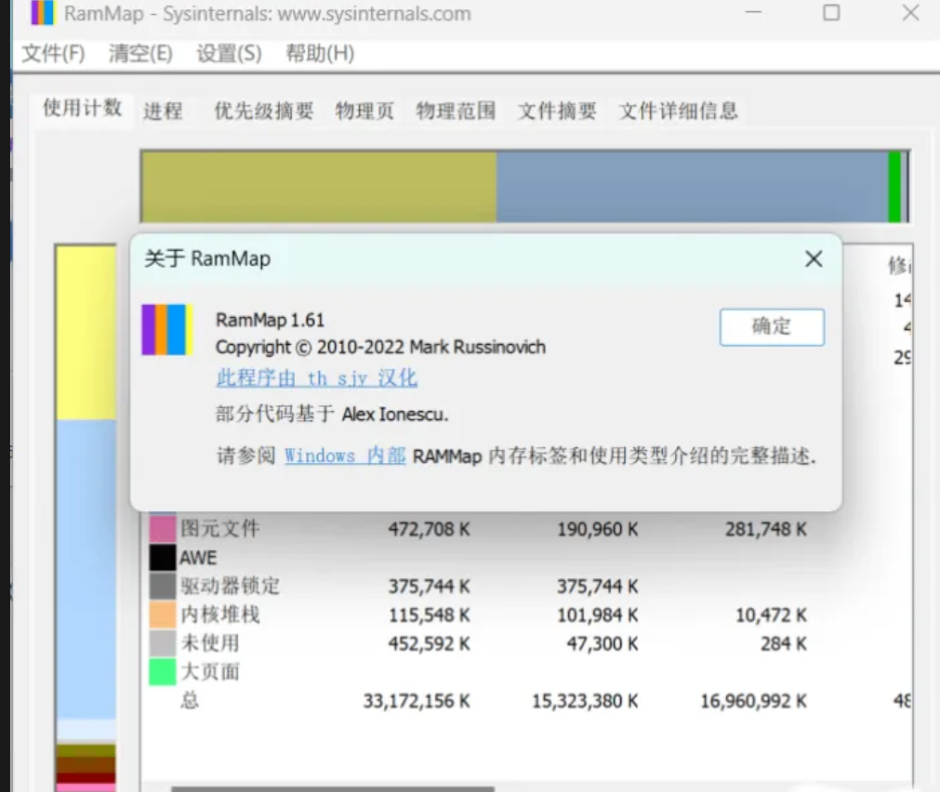Open the 帮助(H) menu

point(320,54)
